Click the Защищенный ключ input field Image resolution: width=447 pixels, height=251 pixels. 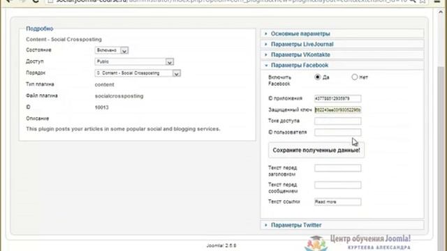(x=338, y=109)
